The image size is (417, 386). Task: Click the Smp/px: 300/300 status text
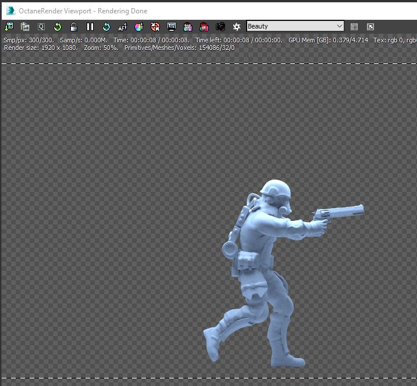[x=28, y=40]
